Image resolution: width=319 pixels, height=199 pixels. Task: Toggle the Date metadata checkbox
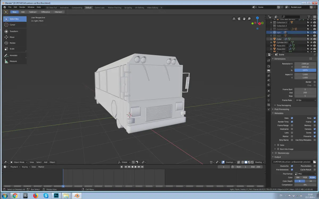[292, 118]
